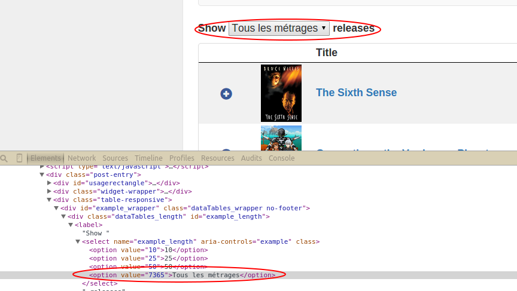Expand the div class widget-wrapper node
The width and height of the screenshot is (517, 291).
(49, 191)
